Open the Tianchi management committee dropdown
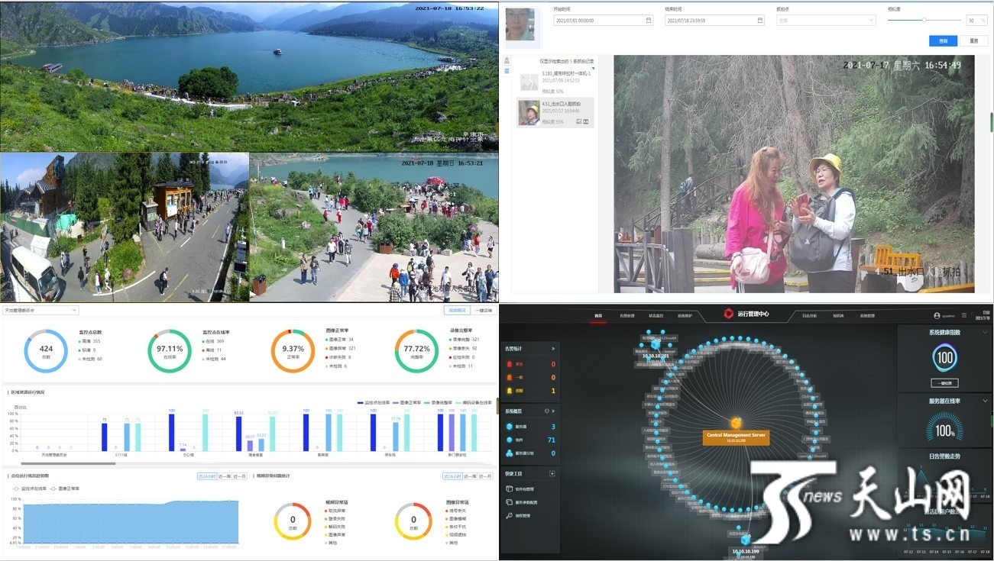This screenshot has width=994, height=561. (x=40, y=311)
